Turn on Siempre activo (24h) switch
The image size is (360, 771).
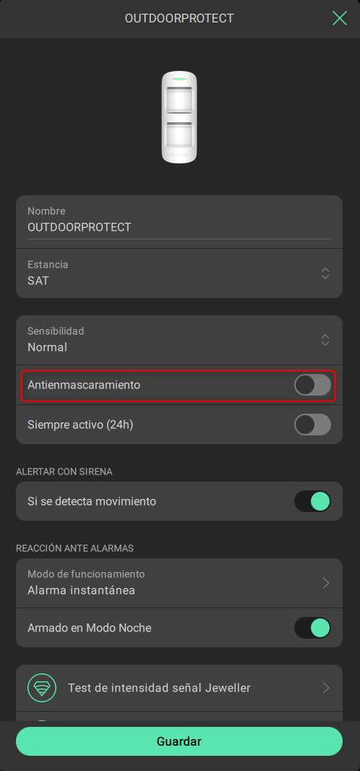[x=312, y=425]
